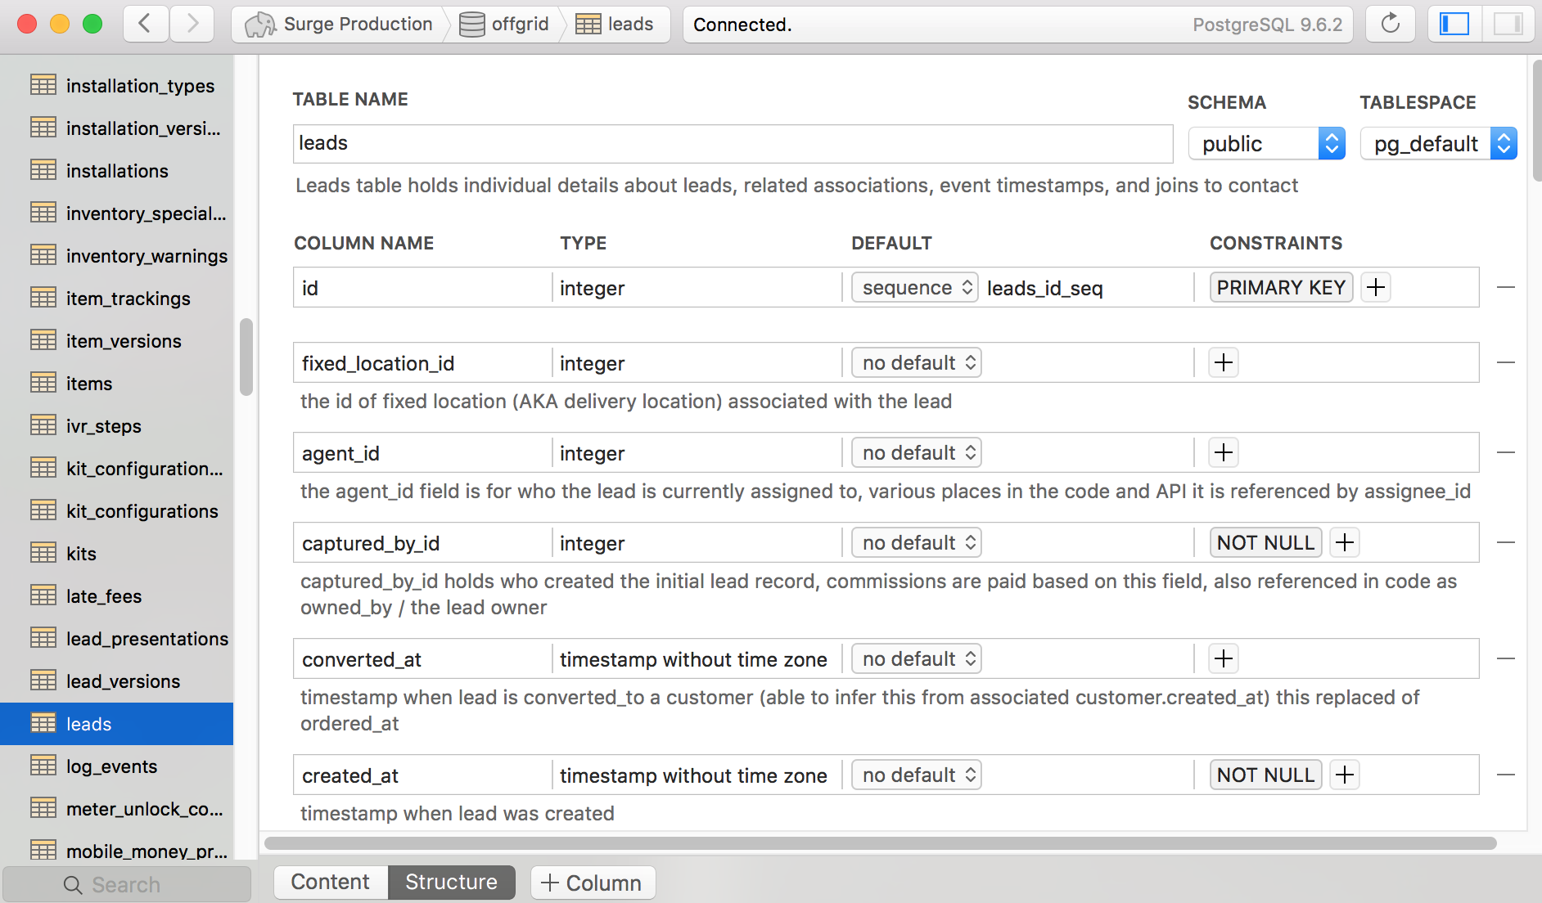
Task: Select the late_fees table
Action: 117,595
